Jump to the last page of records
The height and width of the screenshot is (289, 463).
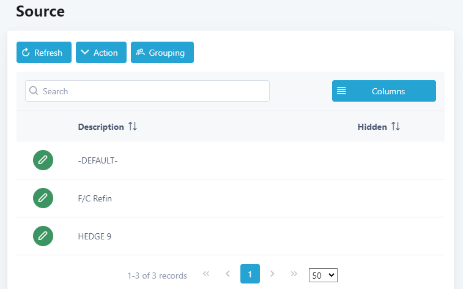[294, 274]
